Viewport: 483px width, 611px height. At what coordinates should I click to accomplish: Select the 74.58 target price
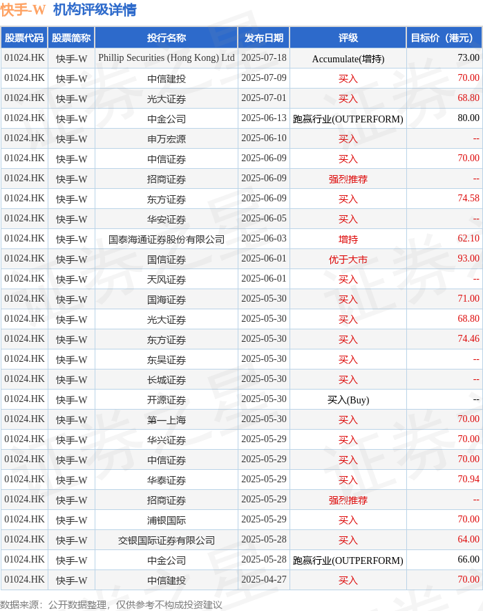click(468, 199)
